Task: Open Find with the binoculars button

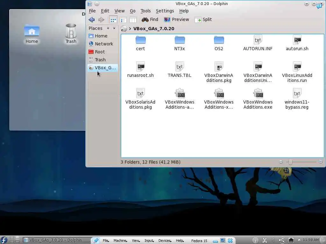Action: 150,19
